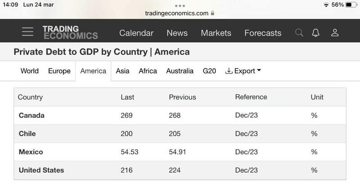
Task: Go to the News section
Action: point(177,33)
